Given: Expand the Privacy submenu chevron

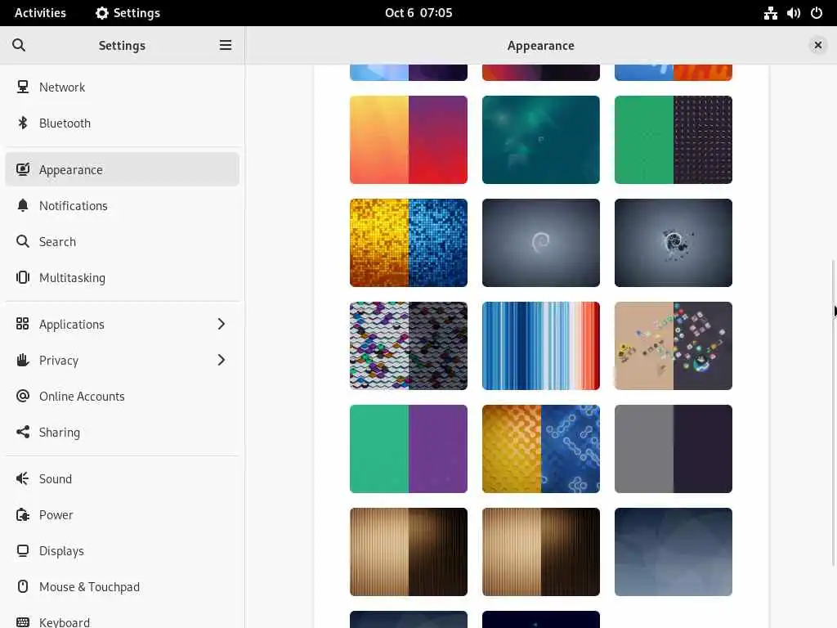Looking at the screenshot, I should (x=221, y=360).
